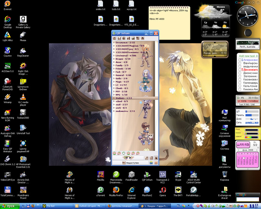Launch foobar2000 desktop icon
Viewport: 261px width, 209px height.
[x=23, y=114]
